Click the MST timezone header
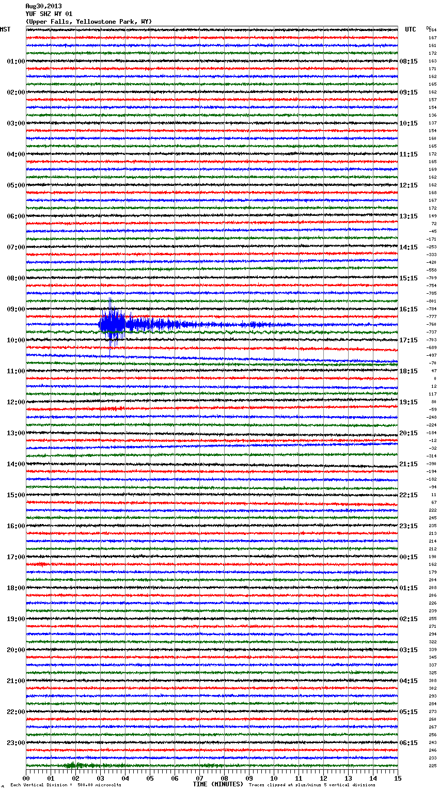439x792 pixels. (5, 29)
